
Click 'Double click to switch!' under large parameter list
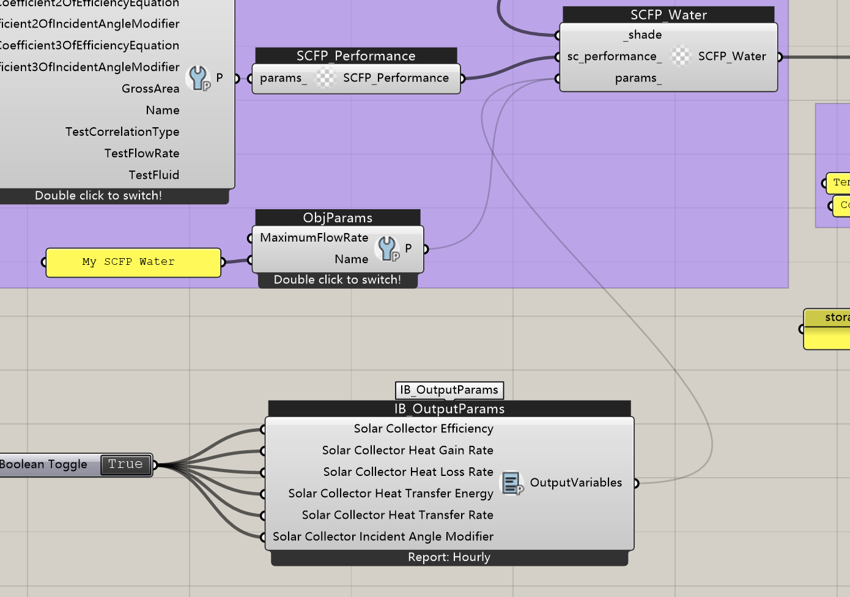point(98,196)
